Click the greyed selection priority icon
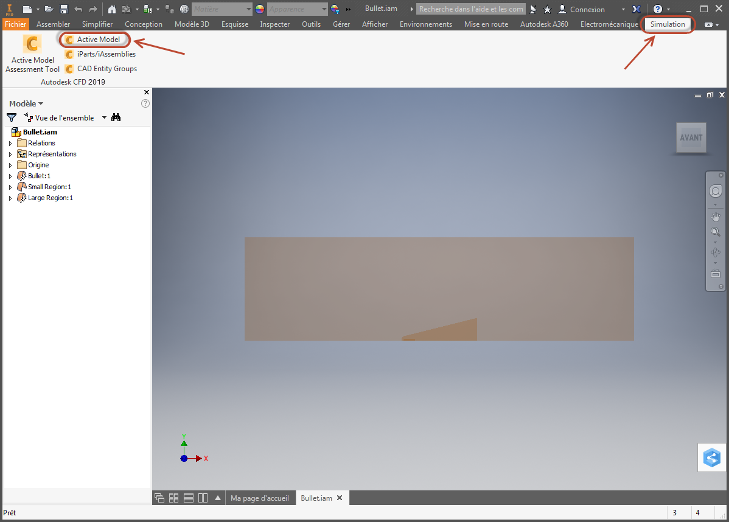This screenshot has height=522, width=729. point(170,9)
